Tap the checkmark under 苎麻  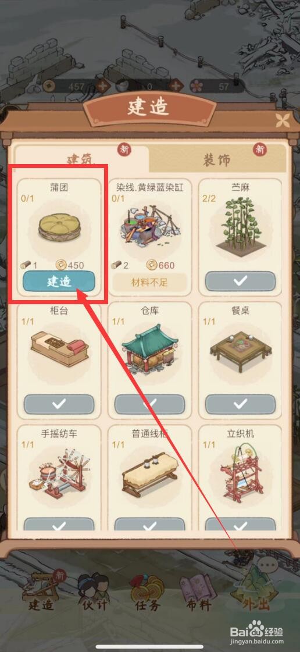point(240,281)
